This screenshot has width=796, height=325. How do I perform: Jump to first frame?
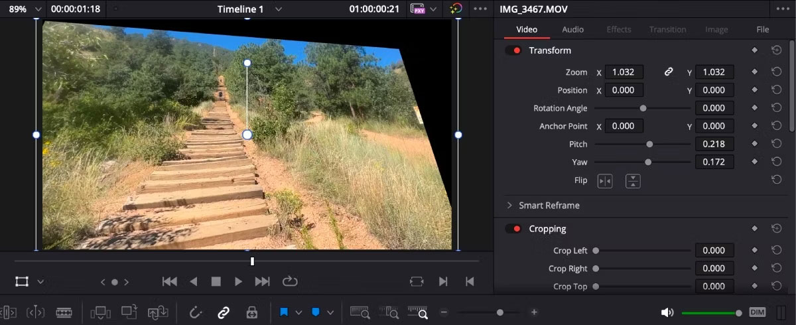click(170, 282)
